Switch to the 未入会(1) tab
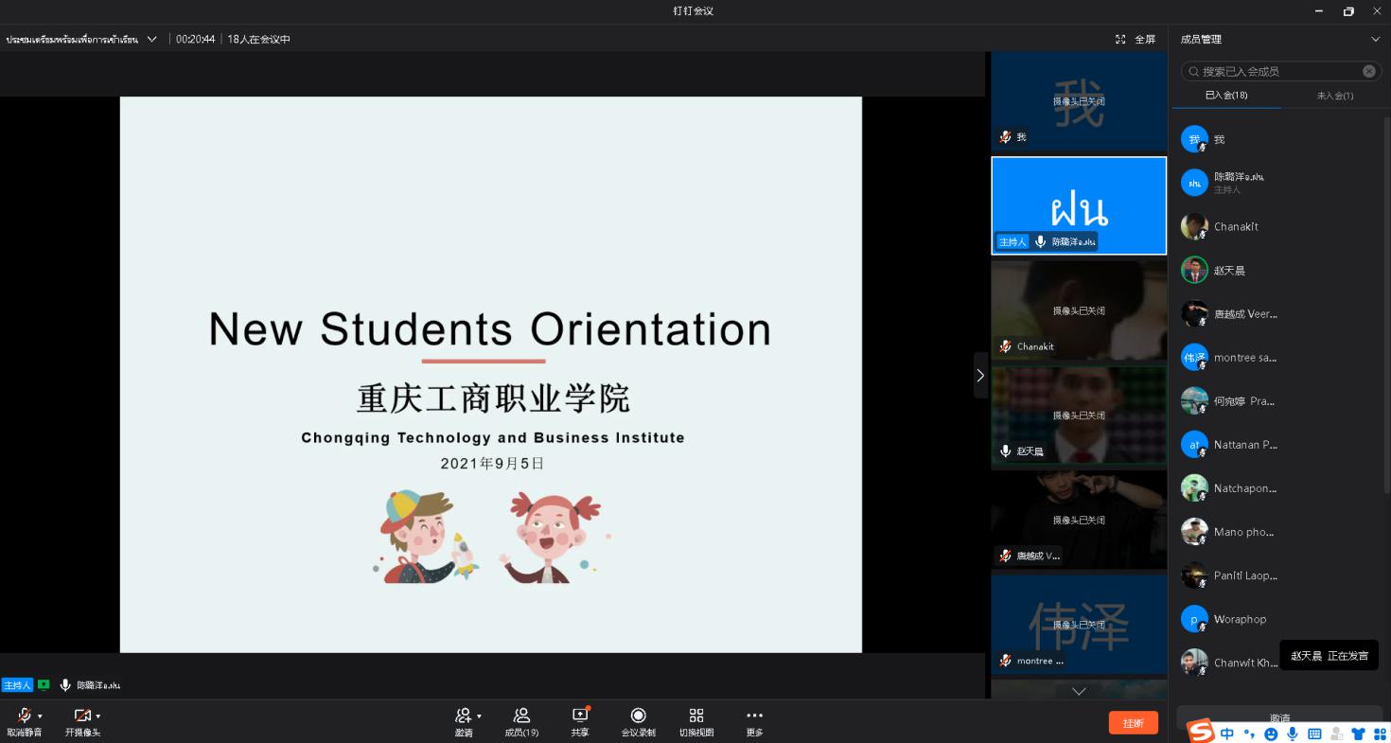Image resolution: width=1391 pixels, height=743 pixels. pos(1334,96)
